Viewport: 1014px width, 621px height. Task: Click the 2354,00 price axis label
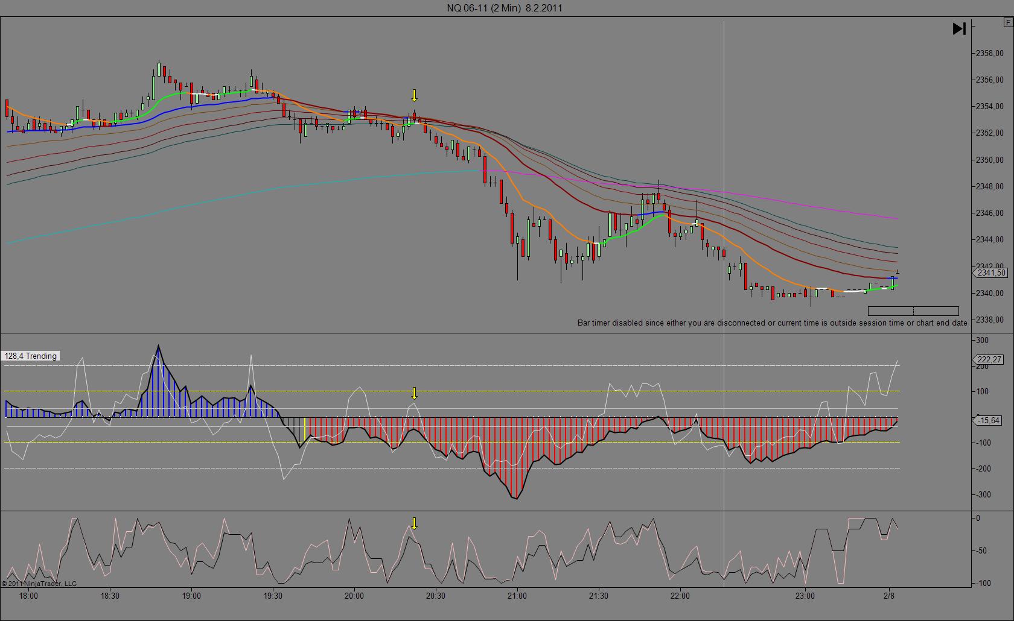point(990,106)
